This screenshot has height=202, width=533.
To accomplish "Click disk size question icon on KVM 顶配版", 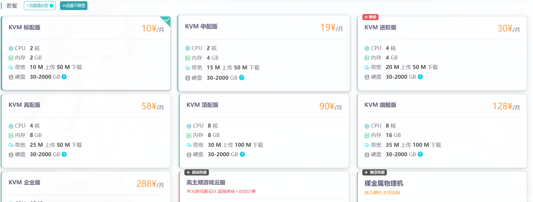I will 242,154.
